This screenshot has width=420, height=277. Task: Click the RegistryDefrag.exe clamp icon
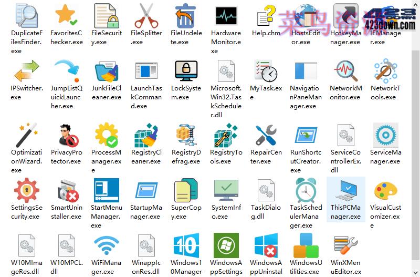tap(186, 135)
